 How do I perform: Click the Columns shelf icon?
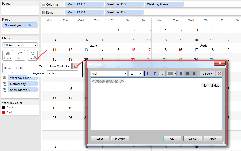click(x=43, y=4)
